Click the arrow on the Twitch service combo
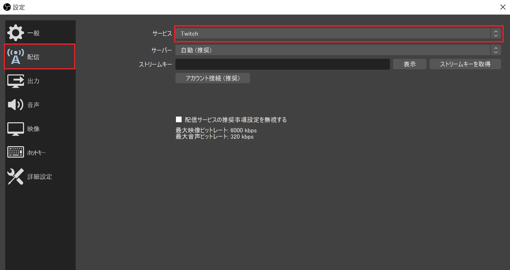This screenshot has height=270, width=510. point(496,34)
